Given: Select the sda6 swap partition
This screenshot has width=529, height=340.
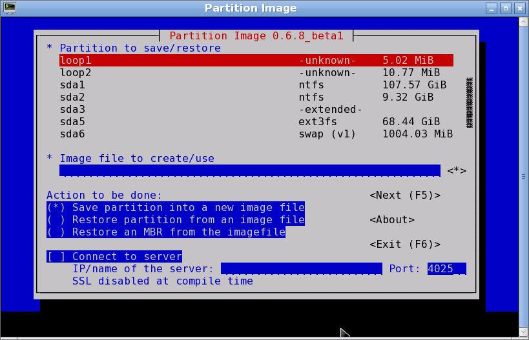Looking at the screenshot, I should coord(256,134).
